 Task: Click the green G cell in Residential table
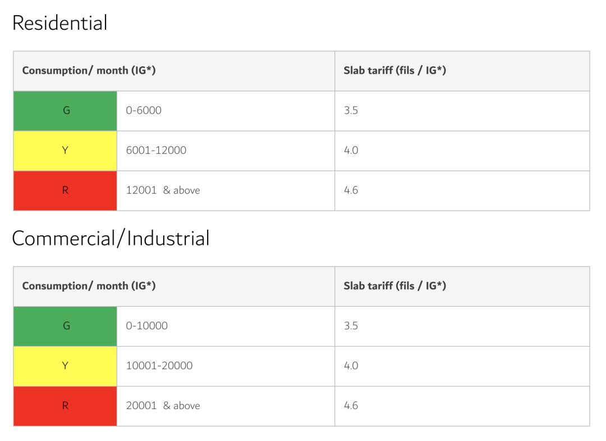pyautogui.click(x=65, y=111)
